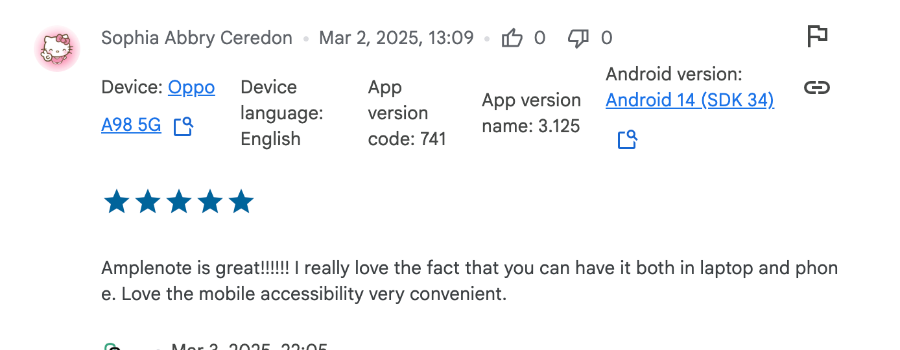Click the Mar 2, 2025, 13:09 timestamp
This screenshot has width=900, height=350.
[x=396, y=38]
